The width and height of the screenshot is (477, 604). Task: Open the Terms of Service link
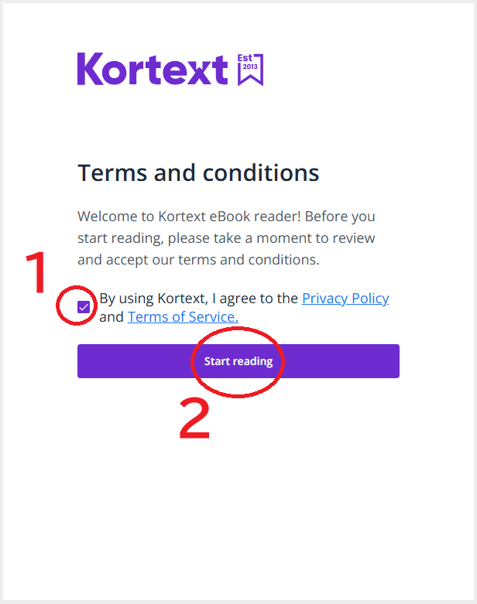[x=183, y=317]
